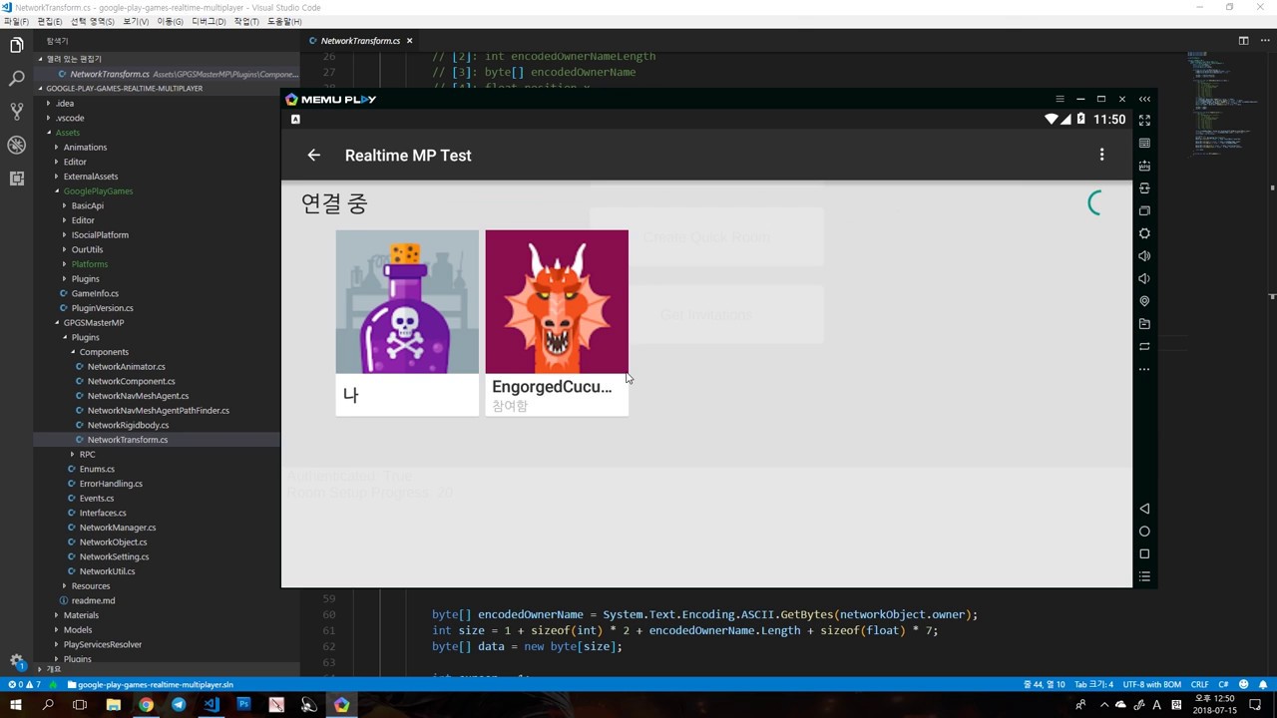Screen dimensions: 1277x718
Task: Select NetworkTransform.cs editor tab
Action: tap(359, 41)
